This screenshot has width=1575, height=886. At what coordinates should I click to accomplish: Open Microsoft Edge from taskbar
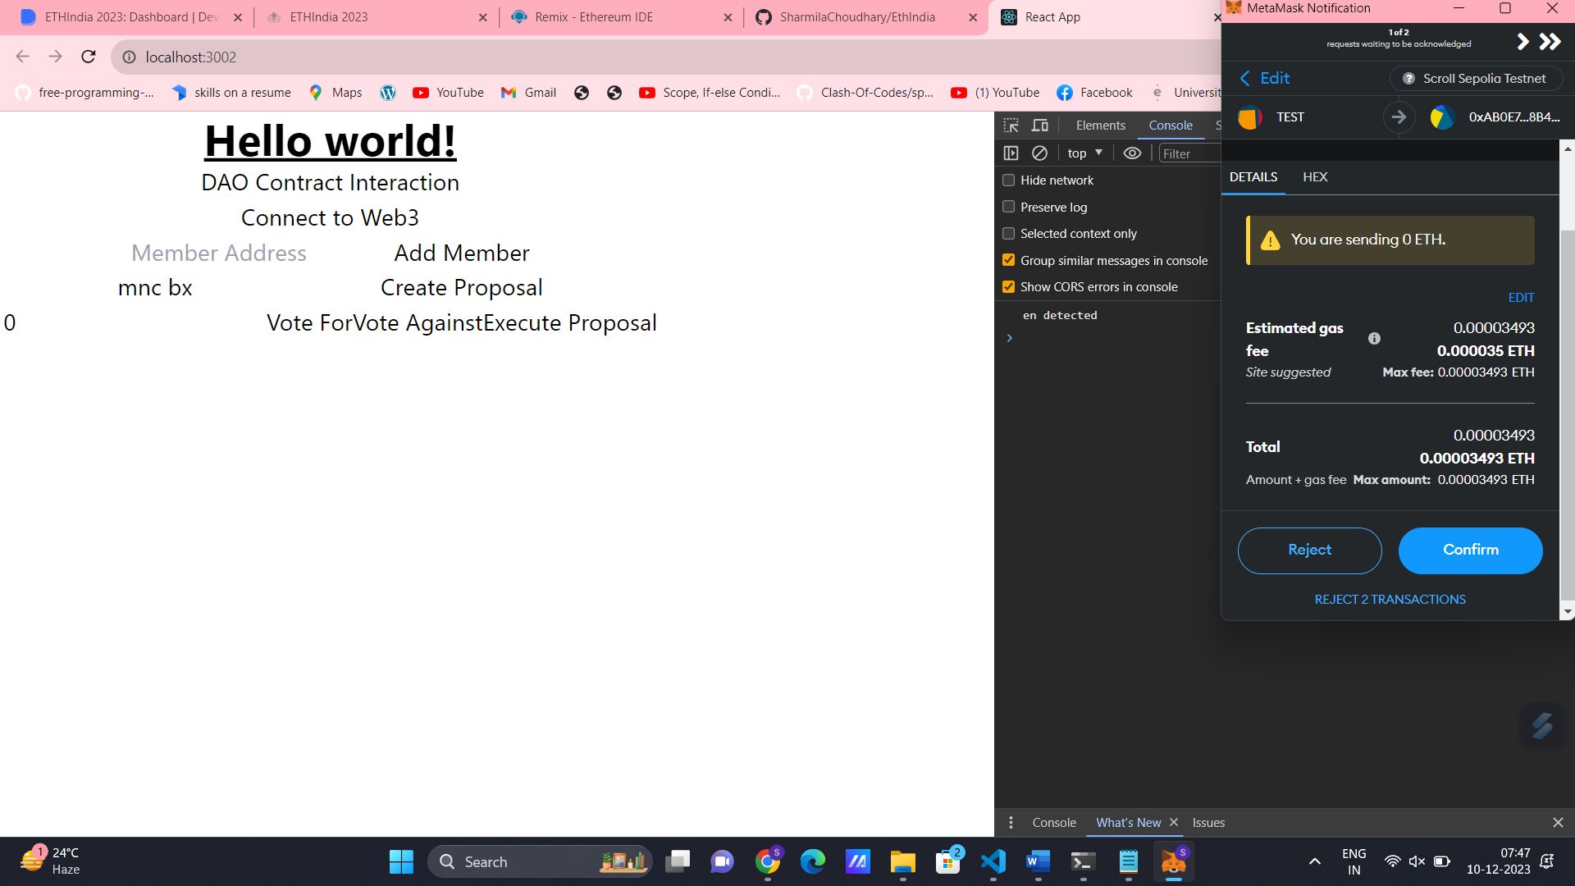(813, 861)
